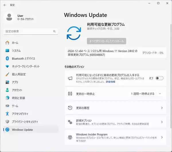This screenshot has height=152, width=172.
Task: Click the 時刻と言語 globe clock icon
Action: click(7, 98)
